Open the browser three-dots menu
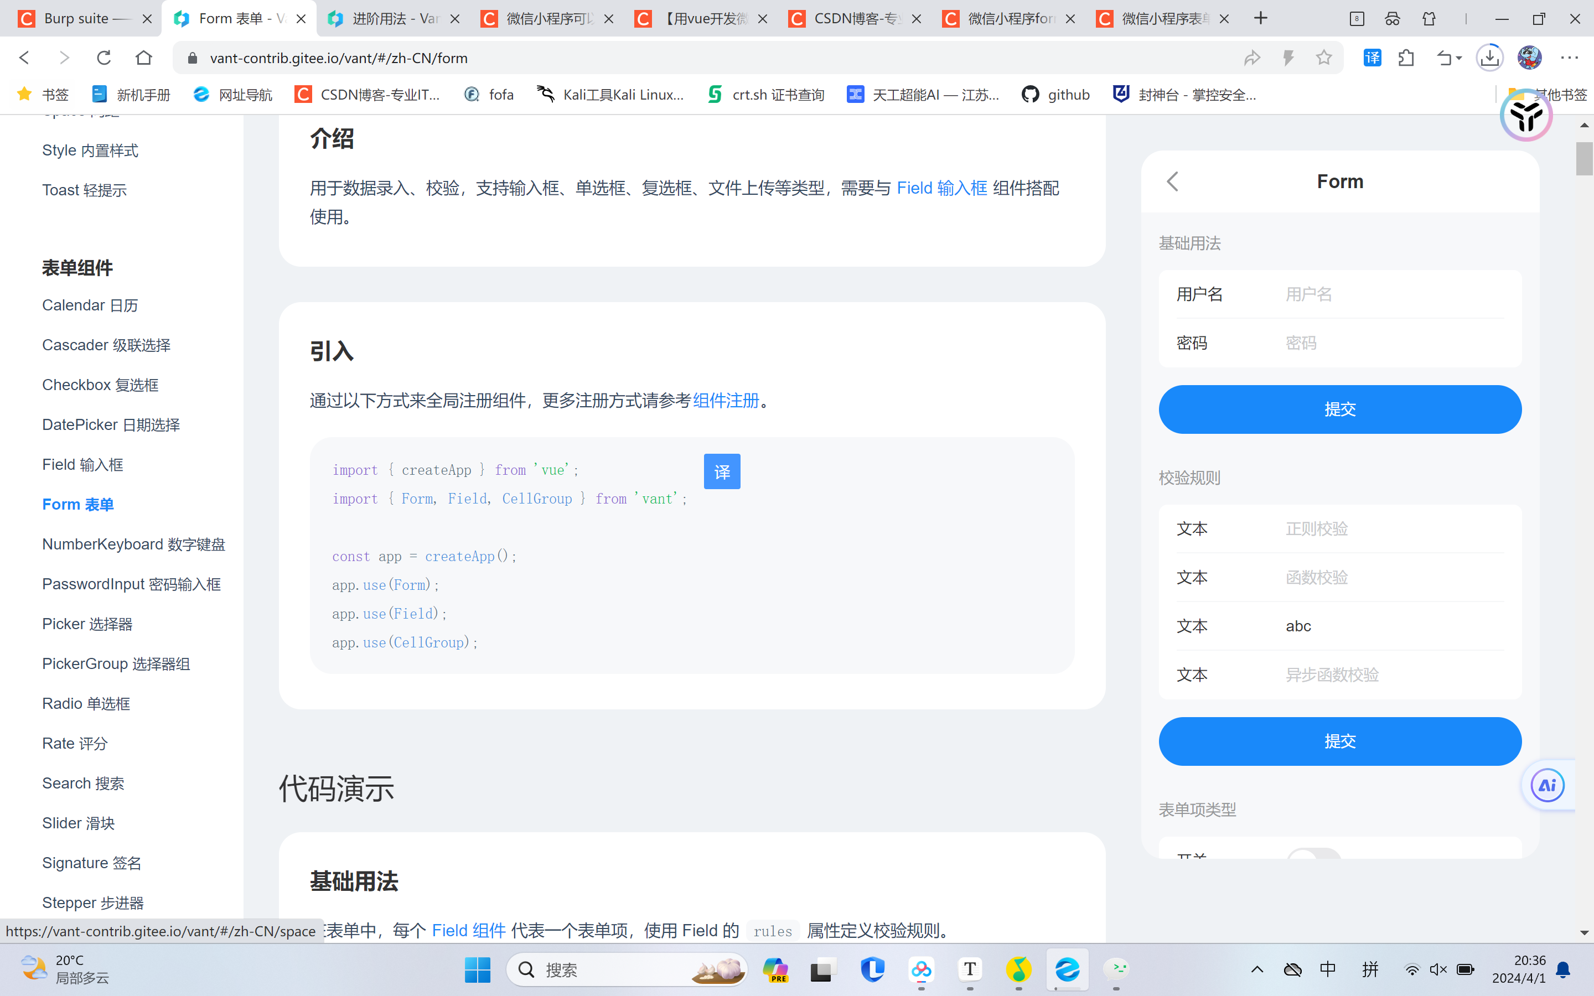 [x=1570, y=58]
